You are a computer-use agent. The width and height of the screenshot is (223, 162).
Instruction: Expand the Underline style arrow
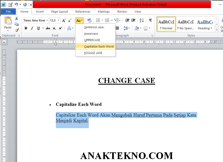(43, 28)
